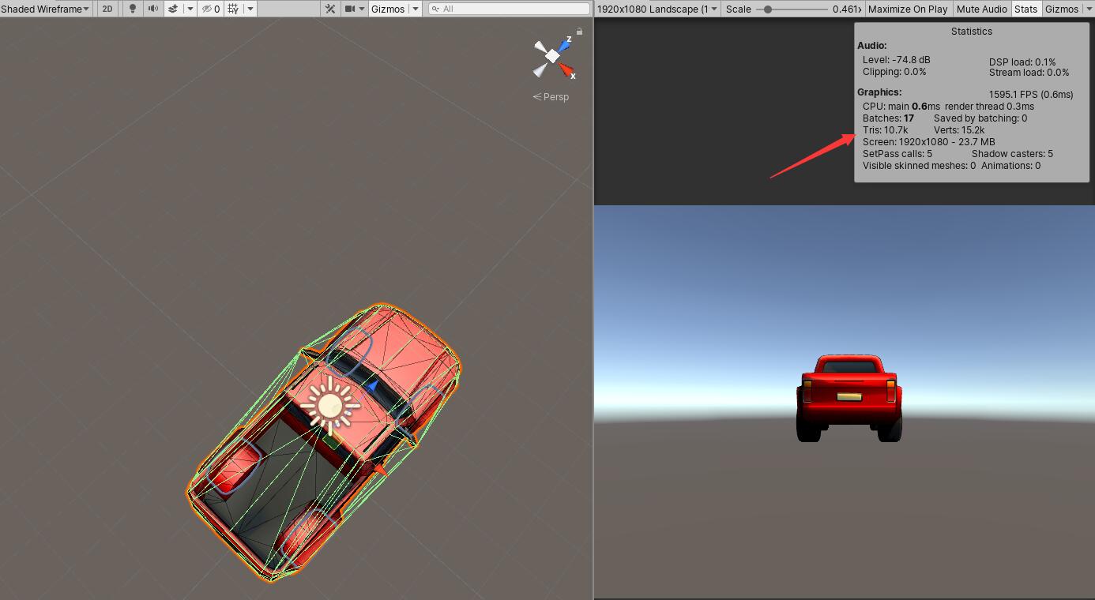The image size is (1095, 600).
Task: Open the 1920x1080 Landscape aspect dropdown
Action: click(x=657, y=9)
